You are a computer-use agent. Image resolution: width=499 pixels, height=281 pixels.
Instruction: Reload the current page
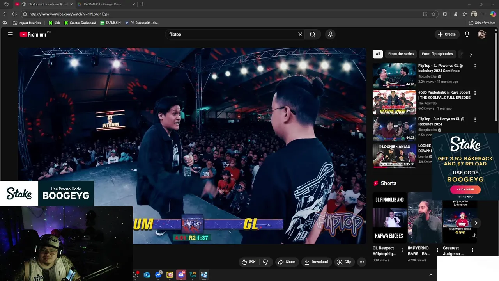(14, 14)
